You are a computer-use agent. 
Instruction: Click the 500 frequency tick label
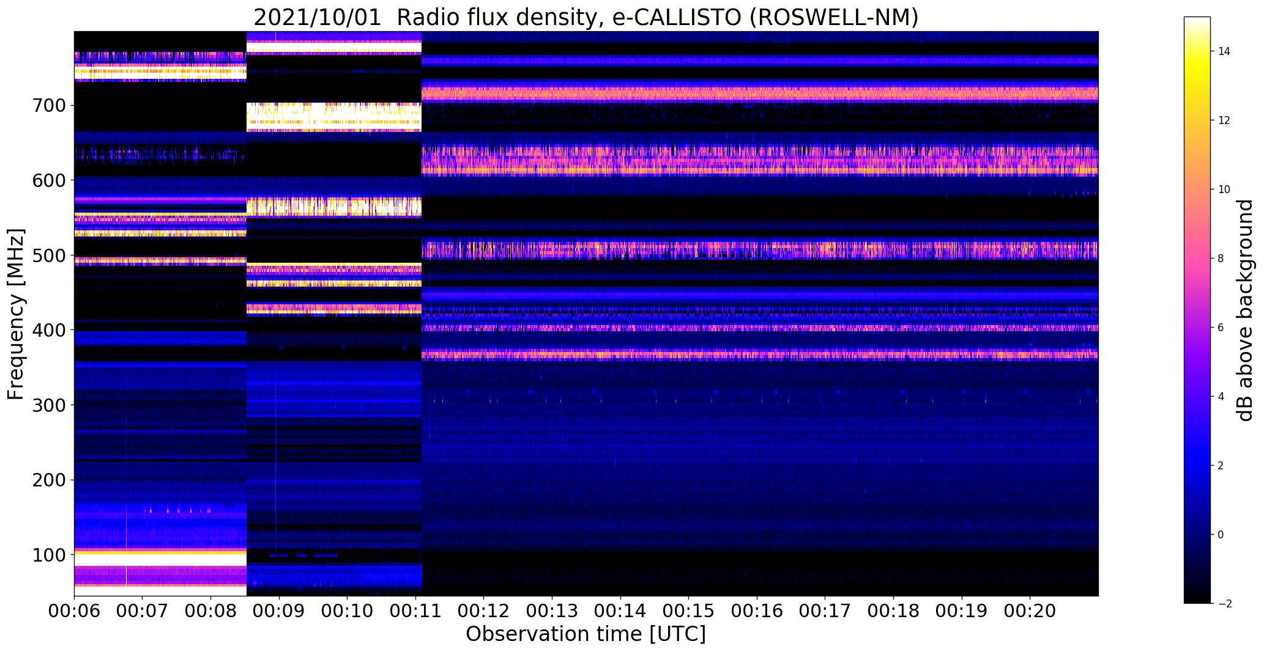tap(48, 255)
